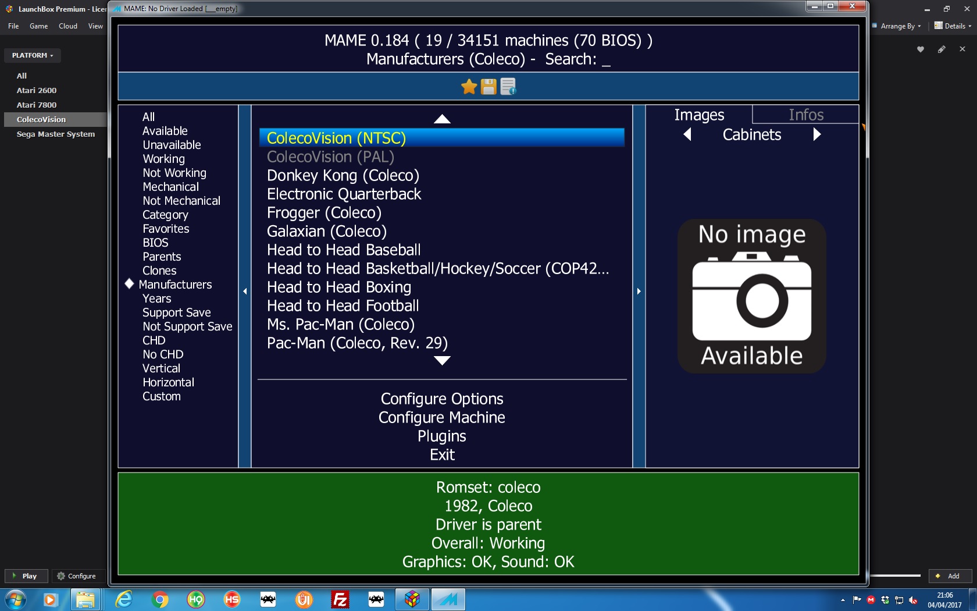Click the heart favorite icon in LaunchBox
Image resolution: width=977 pixels, height=611 pixels.
921,49
